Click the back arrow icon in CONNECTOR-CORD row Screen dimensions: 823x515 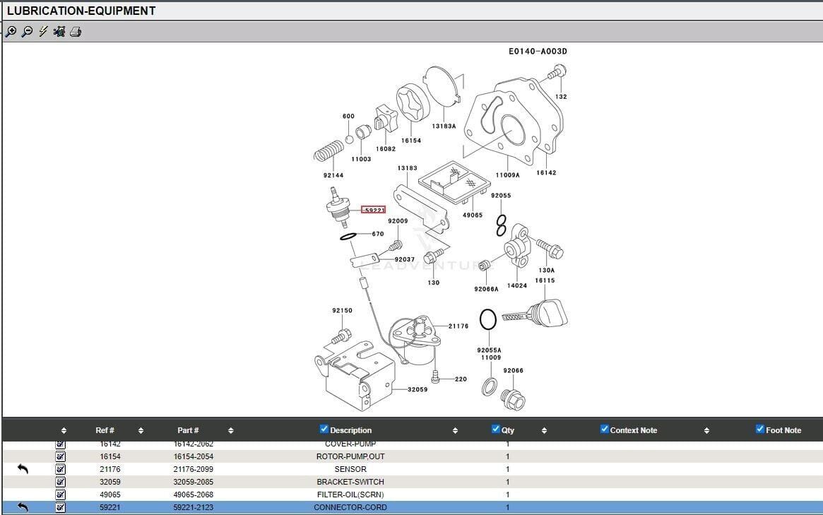tap(23, 507)
